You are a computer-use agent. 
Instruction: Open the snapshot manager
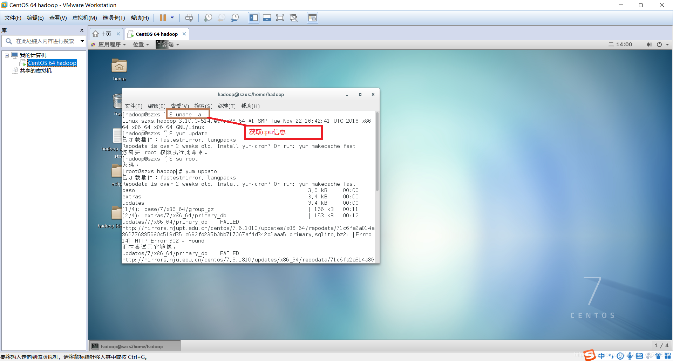coord(235,18)
